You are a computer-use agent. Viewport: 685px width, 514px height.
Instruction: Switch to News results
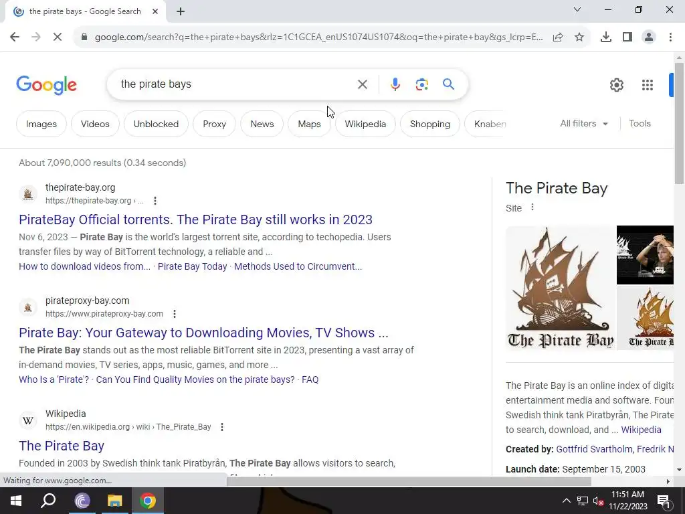[x=262, y=124]
